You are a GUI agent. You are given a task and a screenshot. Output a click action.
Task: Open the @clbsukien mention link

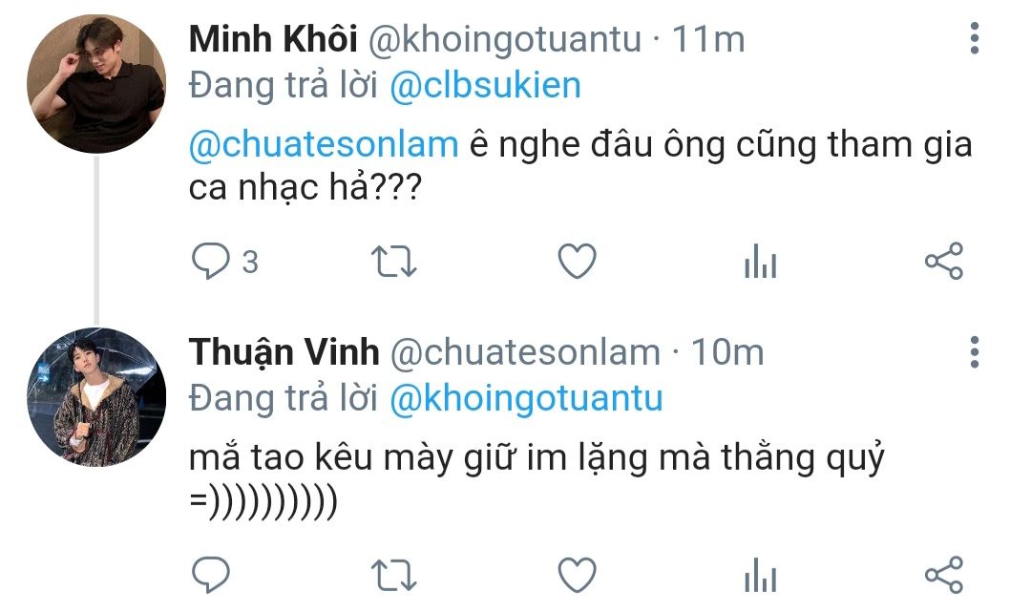485,86
